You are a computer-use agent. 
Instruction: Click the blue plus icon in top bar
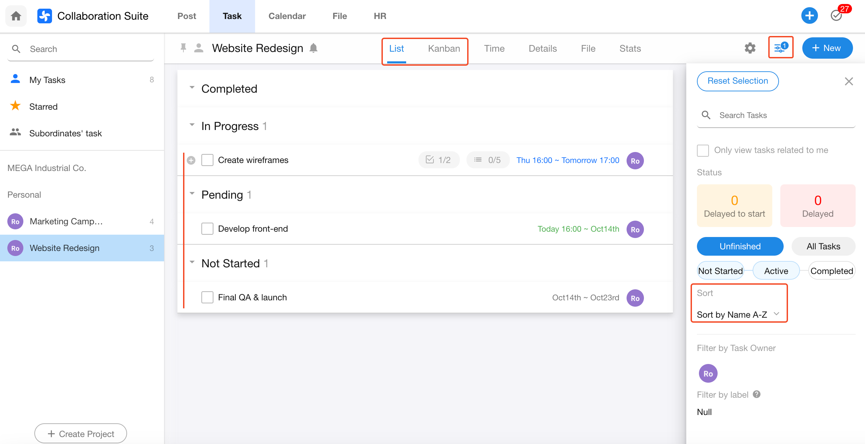tap(809, 15)
